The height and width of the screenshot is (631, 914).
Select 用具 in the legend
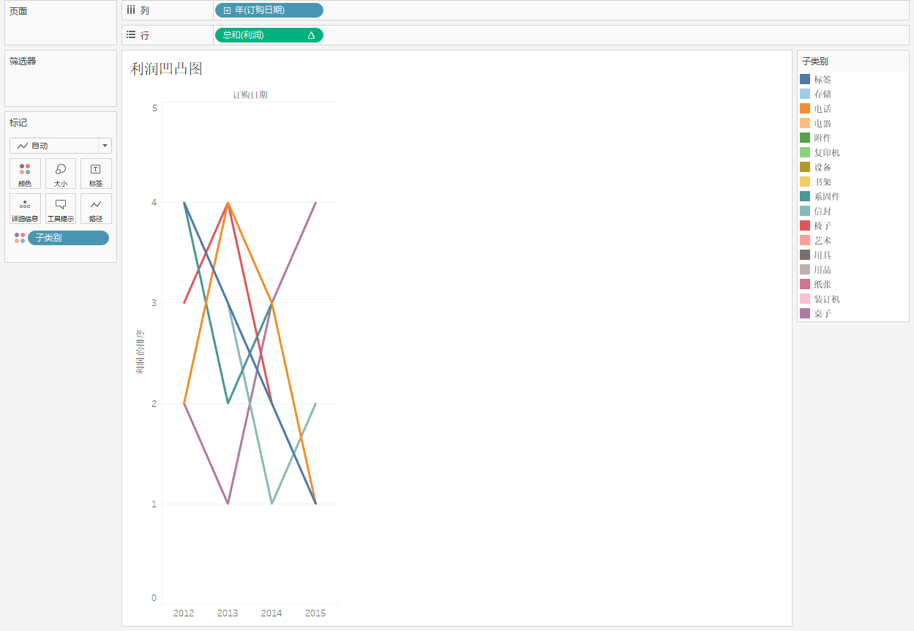point(823,255)
